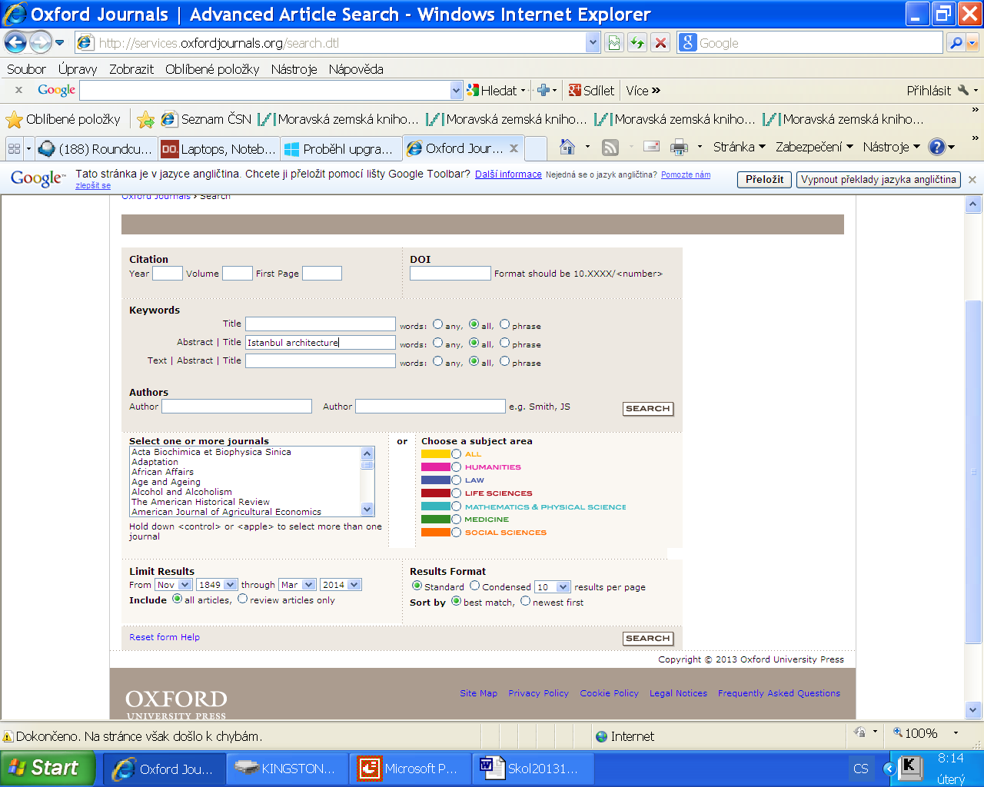Open the Stránka dropdown menu
984x787 pixels.
pyautogui.click(x=739, y=147)
